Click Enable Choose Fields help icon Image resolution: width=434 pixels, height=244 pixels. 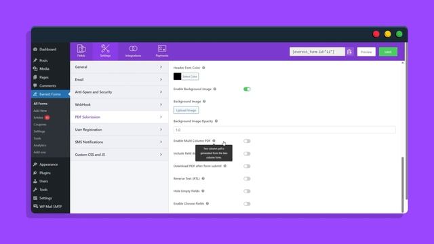[208, 203]
